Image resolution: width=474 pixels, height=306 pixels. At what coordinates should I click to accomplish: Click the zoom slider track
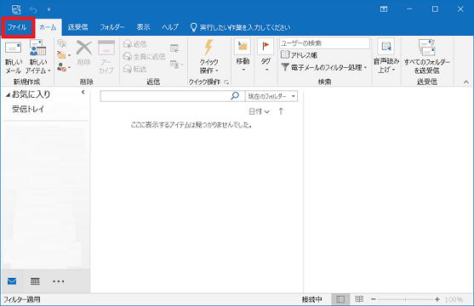pyautogui.click(x=405, y=299)
